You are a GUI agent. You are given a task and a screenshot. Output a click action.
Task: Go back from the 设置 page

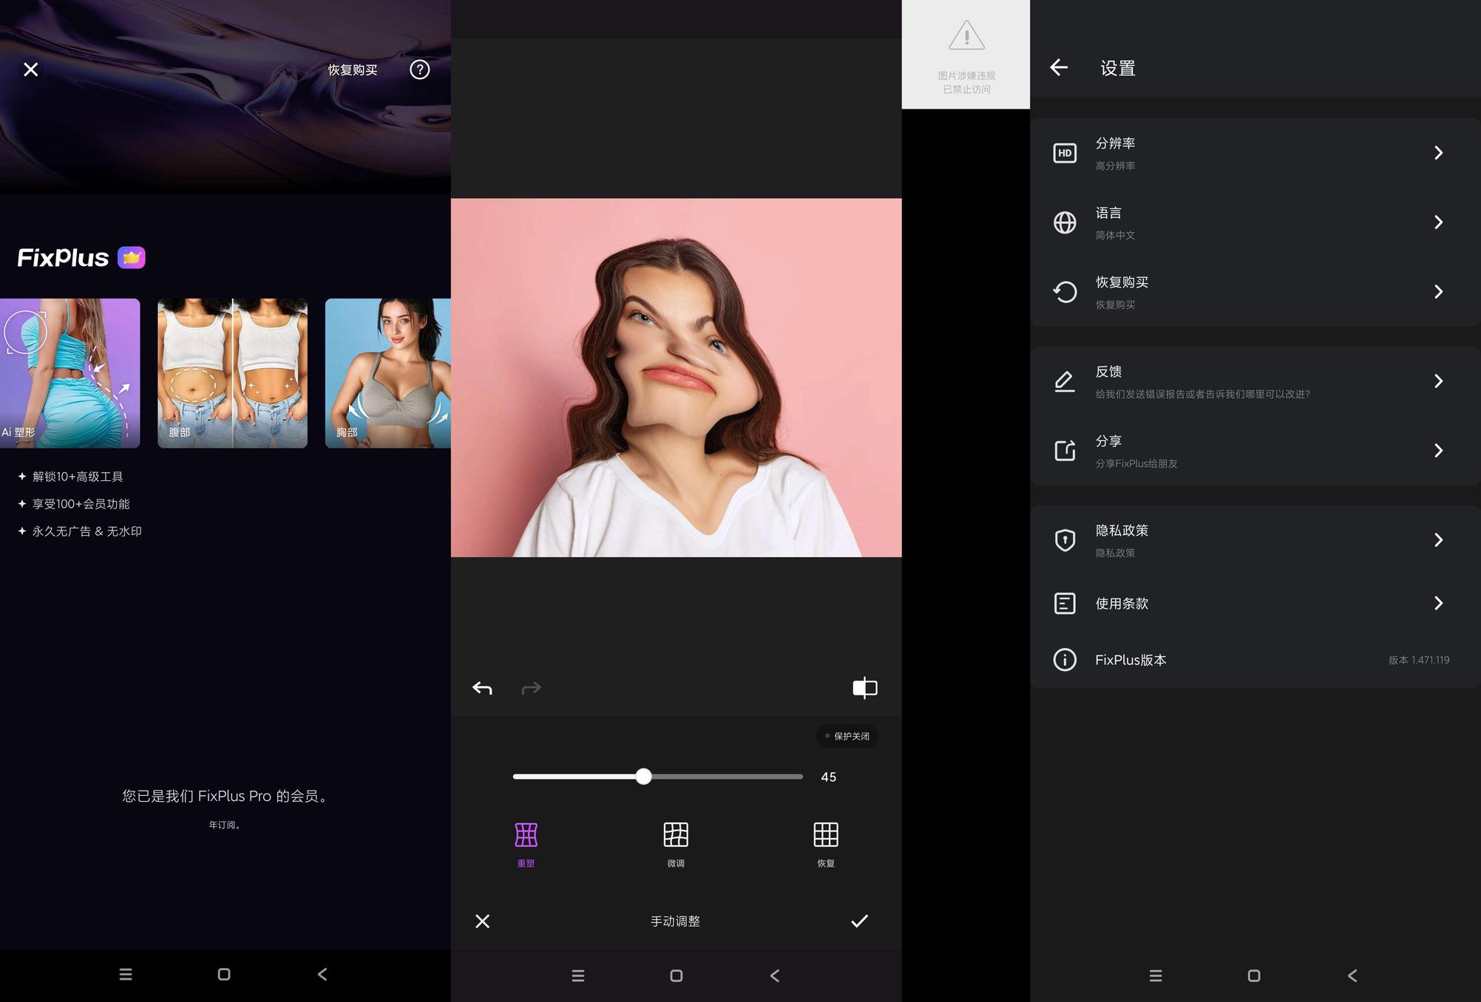1059,68
